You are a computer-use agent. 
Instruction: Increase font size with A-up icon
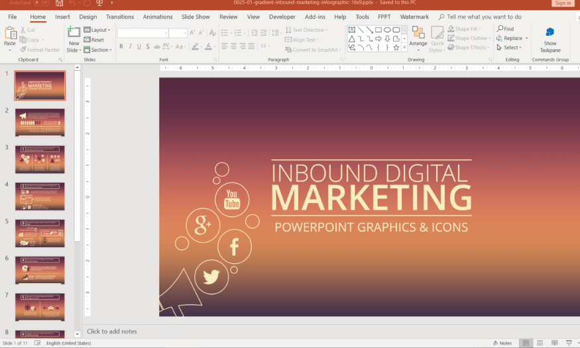coord(192,33)
